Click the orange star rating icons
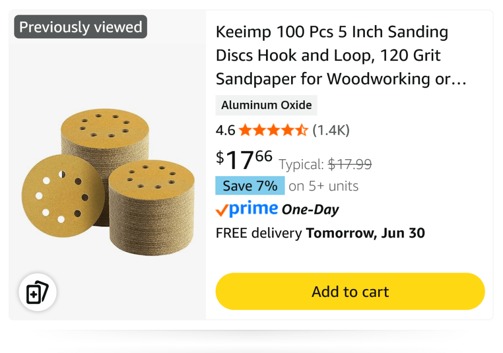 (x=273, y=130)
